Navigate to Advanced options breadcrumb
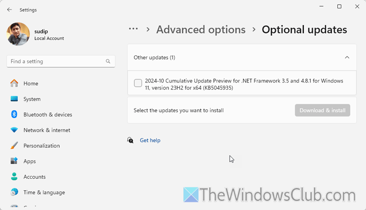Viewport: 366px width, 210px height. [x=201, y=30]
